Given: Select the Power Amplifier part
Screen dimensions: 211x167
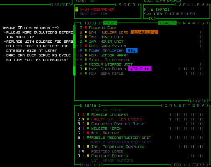Looking at the screenshot, I should (x=106, y=51).
